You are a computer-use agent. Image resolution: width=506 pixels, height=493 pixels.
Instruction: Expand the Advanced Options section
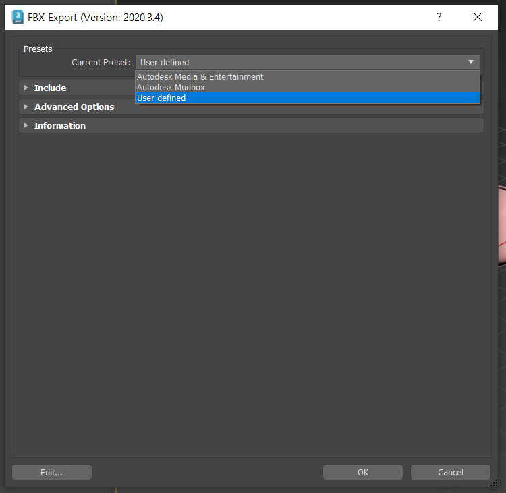26,107
